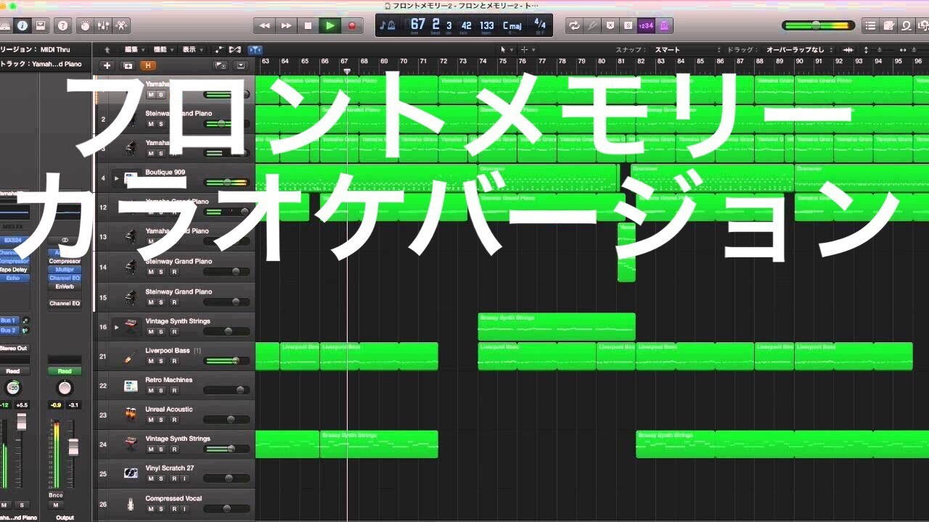Open the 編集 edit menu
Screen dimensions: 929x522
pyautogui.click(x=134, y=49)
